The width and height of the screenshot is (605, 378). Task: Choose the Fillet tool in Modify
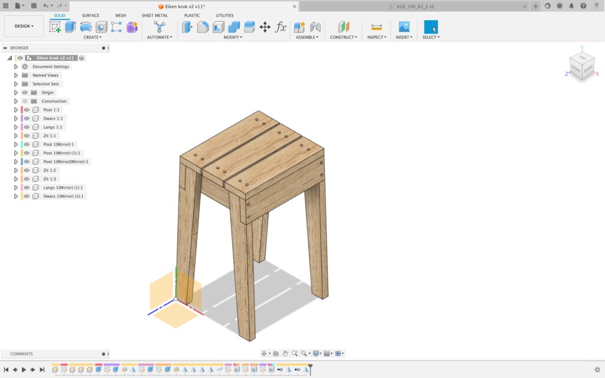(x=203, y=27)
